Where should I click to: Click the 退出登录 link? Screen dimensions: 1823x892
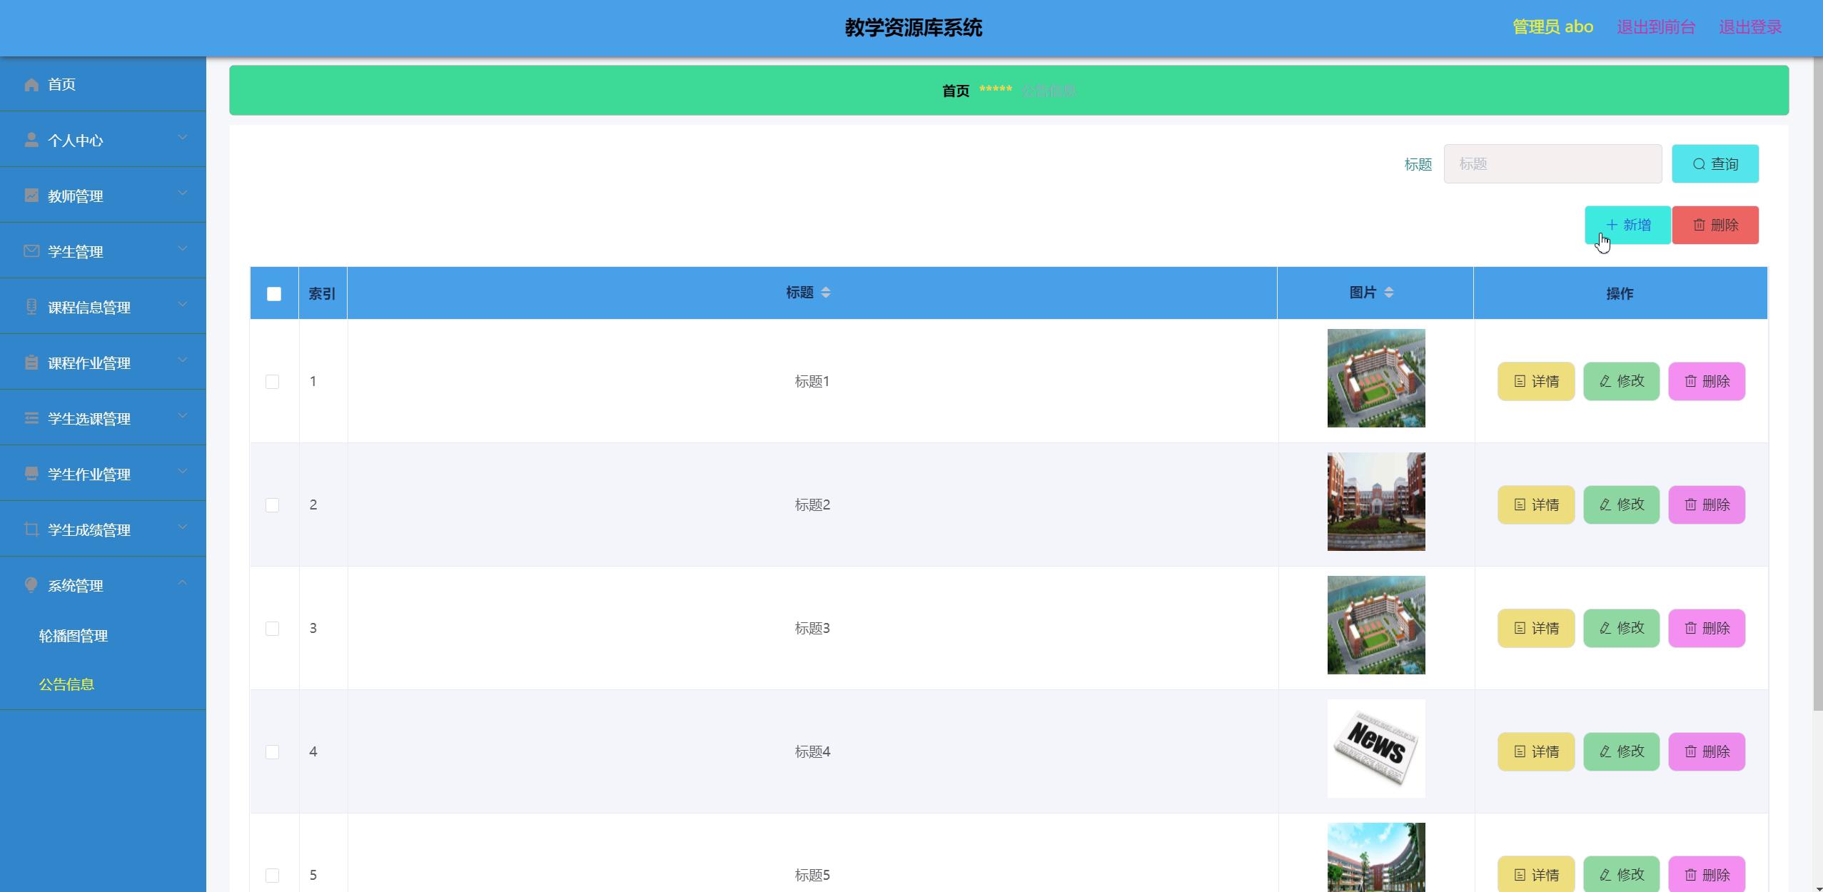click(1750, 27)
